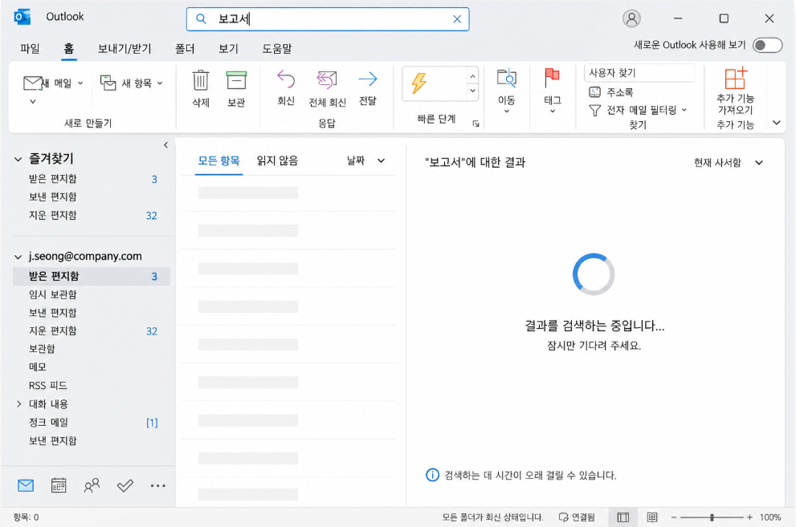Show the 읽지 않음 unread filter
The image size is (796, 527).
(277, 160)
